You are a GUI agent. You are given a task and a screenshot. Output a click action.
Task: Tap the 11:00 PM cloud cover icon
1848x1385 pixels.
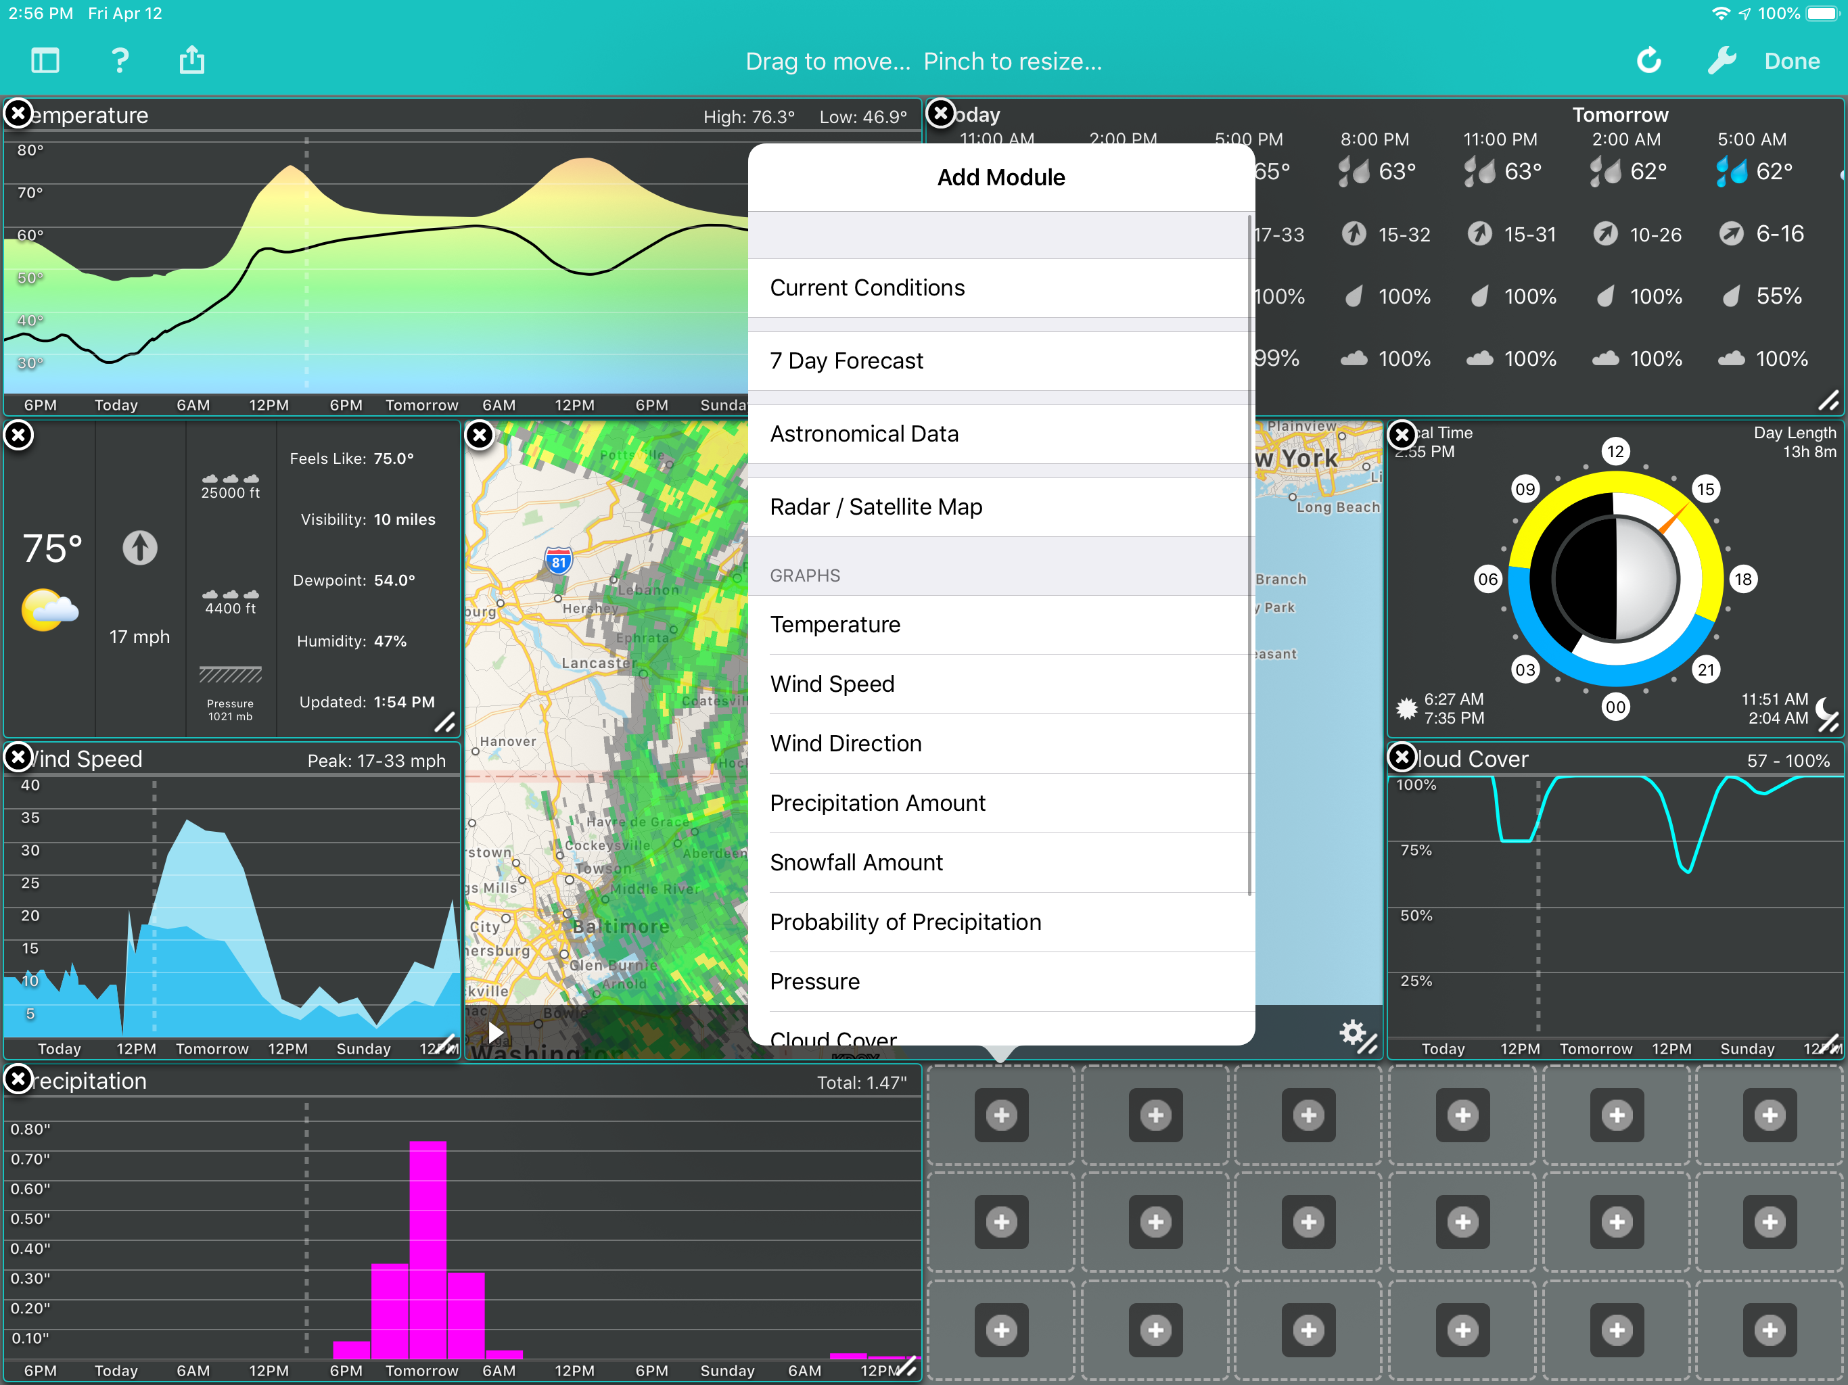1479,358
